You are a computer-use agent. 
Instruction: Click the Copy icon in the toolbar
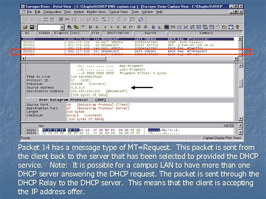tap(76, 27)
